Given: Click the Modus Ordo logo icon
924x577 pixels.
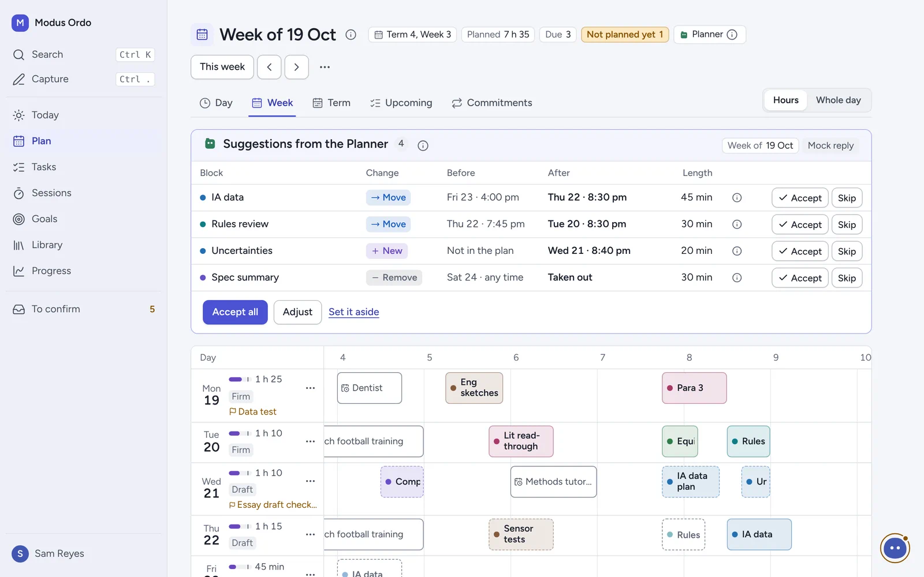Looking at the screenshot, I should (20, 23).
